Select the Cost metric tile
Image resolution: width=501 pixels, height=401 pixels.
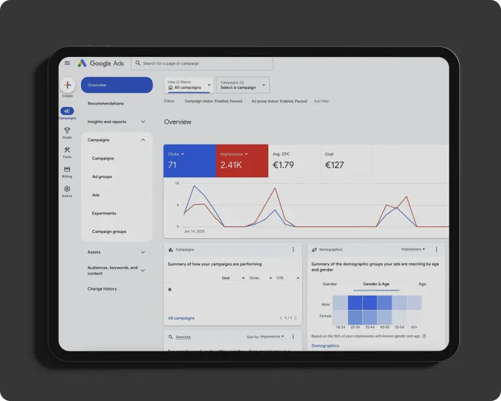tap(346, 161)
